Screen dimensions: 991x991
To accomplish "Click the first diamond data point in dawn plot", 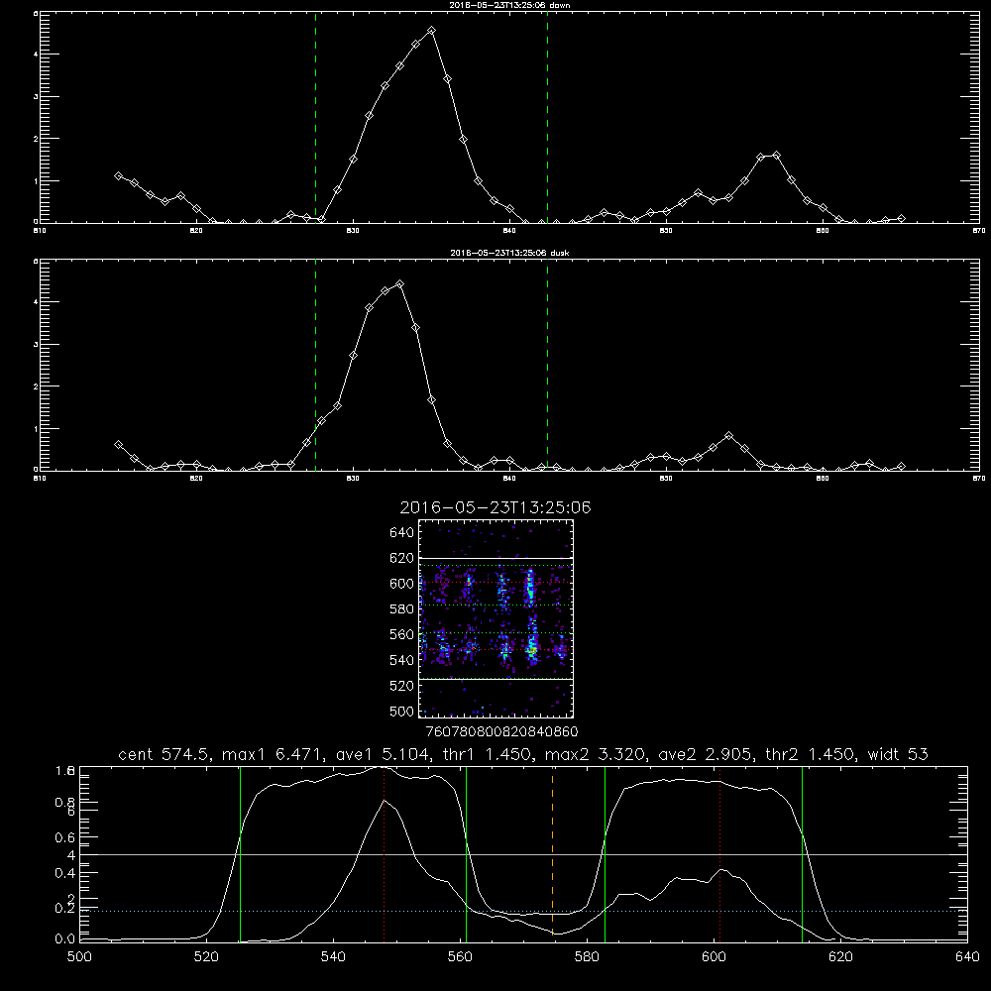I will click(x=118, y=175).
